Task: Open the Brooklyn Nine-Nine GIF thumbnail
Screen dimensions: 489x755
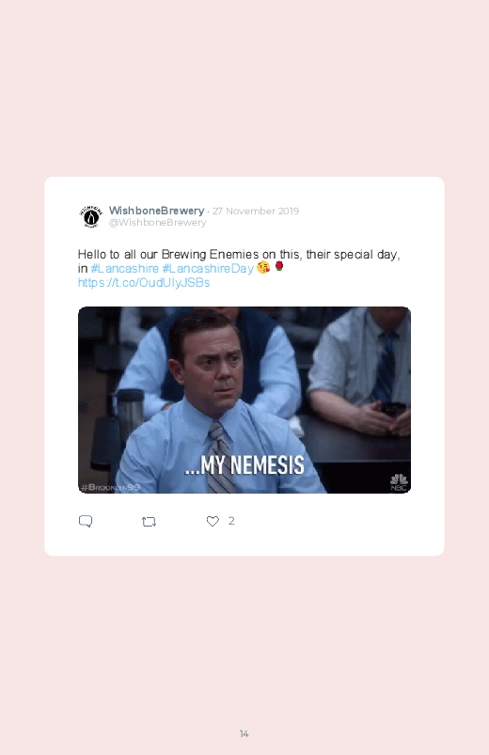Action: coord(244,401)
